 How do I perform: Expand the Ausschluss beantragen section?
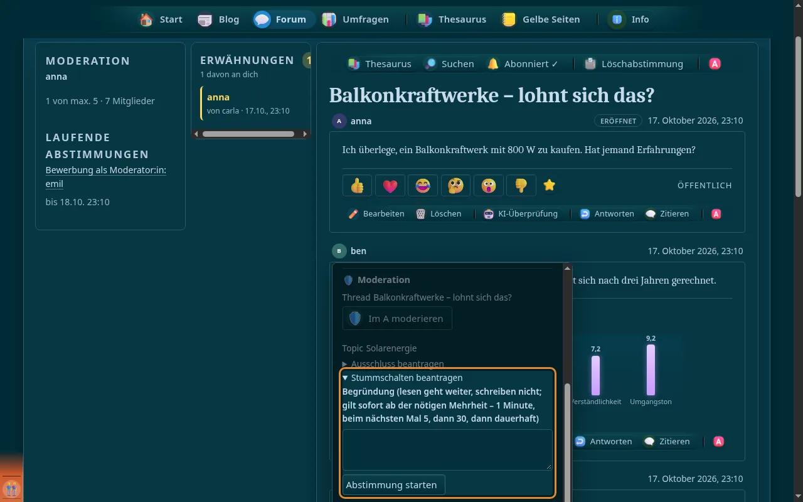pyautogui.click(x=393, y=364)
